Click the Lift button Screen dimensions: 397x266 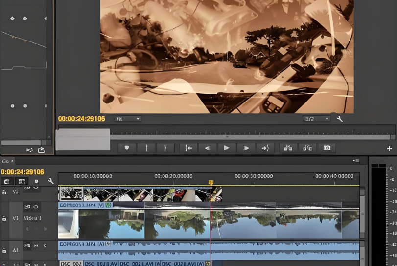coord(288,148)
